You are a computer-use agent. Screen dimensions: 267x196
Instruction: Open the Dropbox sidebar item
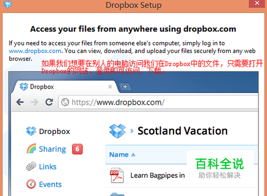54,131
